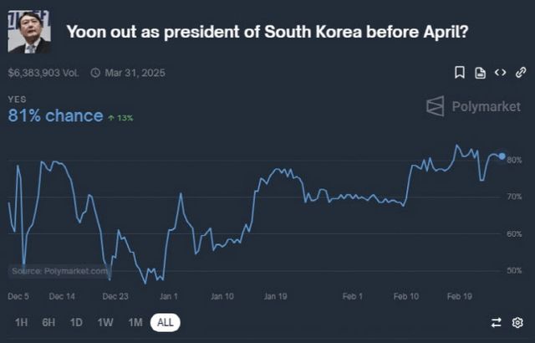Click the swap arrows chart icon
This screenshot has height=343, width=535.
pos(496,322)
